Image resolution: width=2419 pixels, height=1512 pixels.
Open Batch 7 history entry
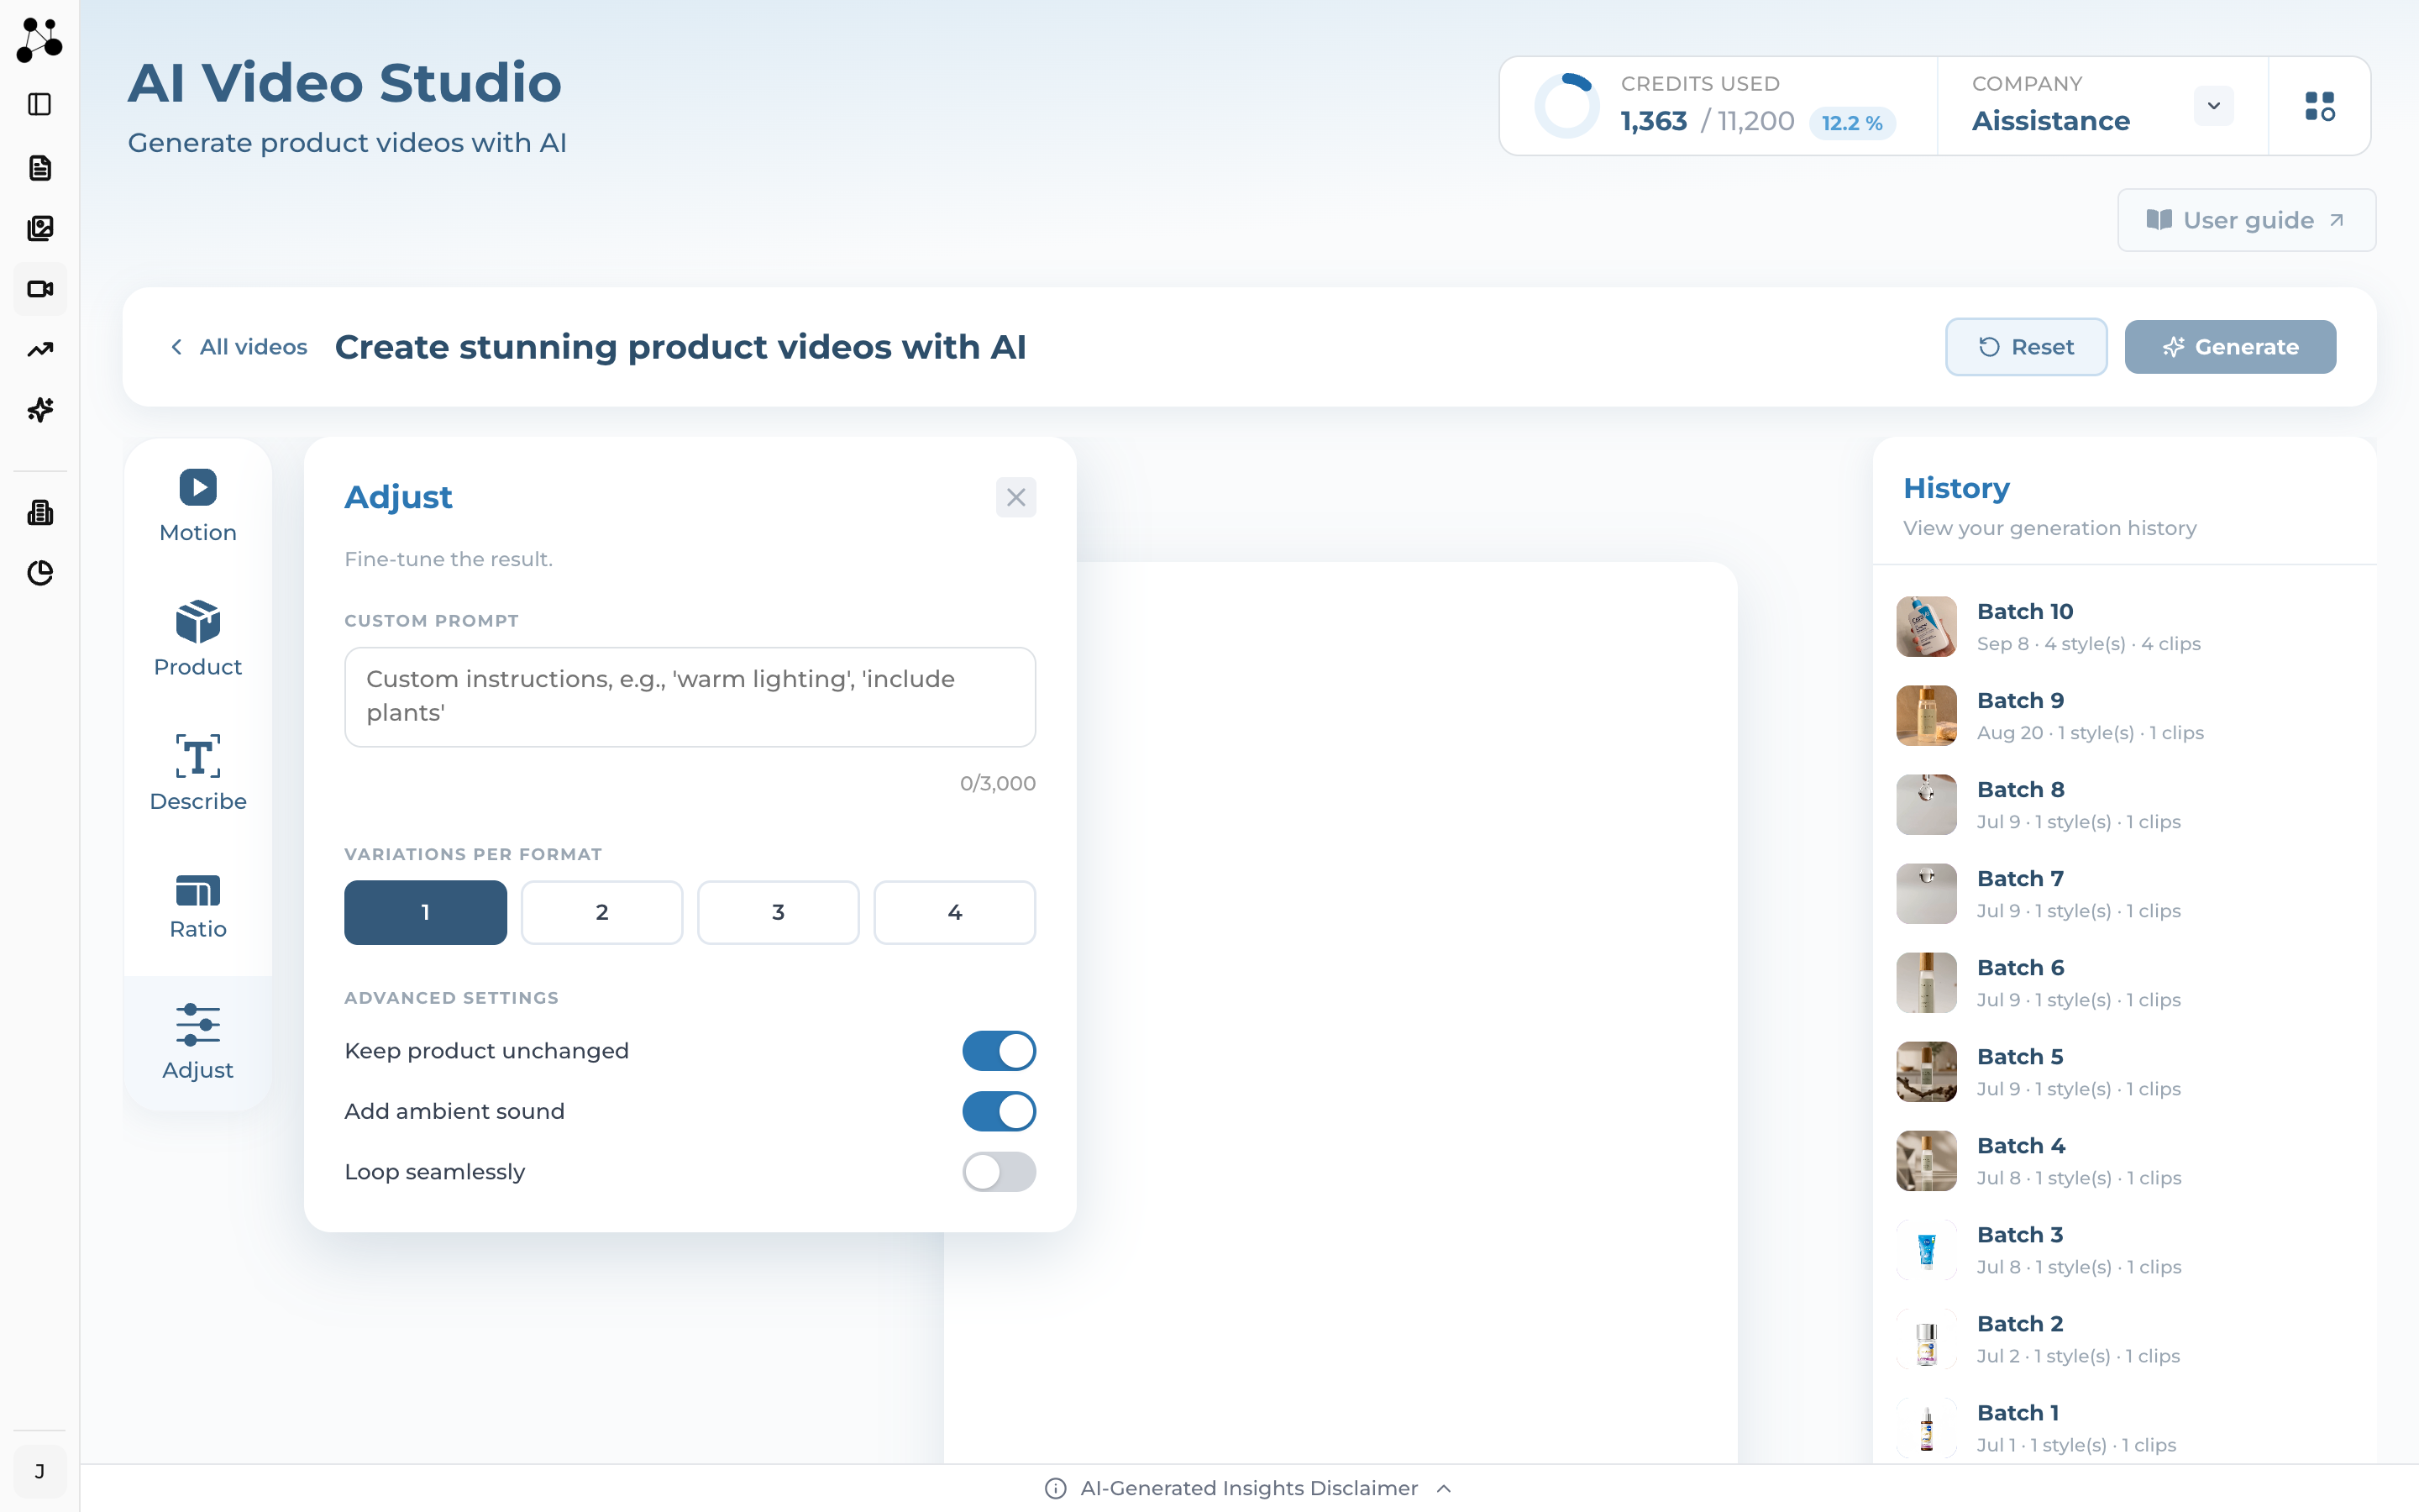point(2125,894)
